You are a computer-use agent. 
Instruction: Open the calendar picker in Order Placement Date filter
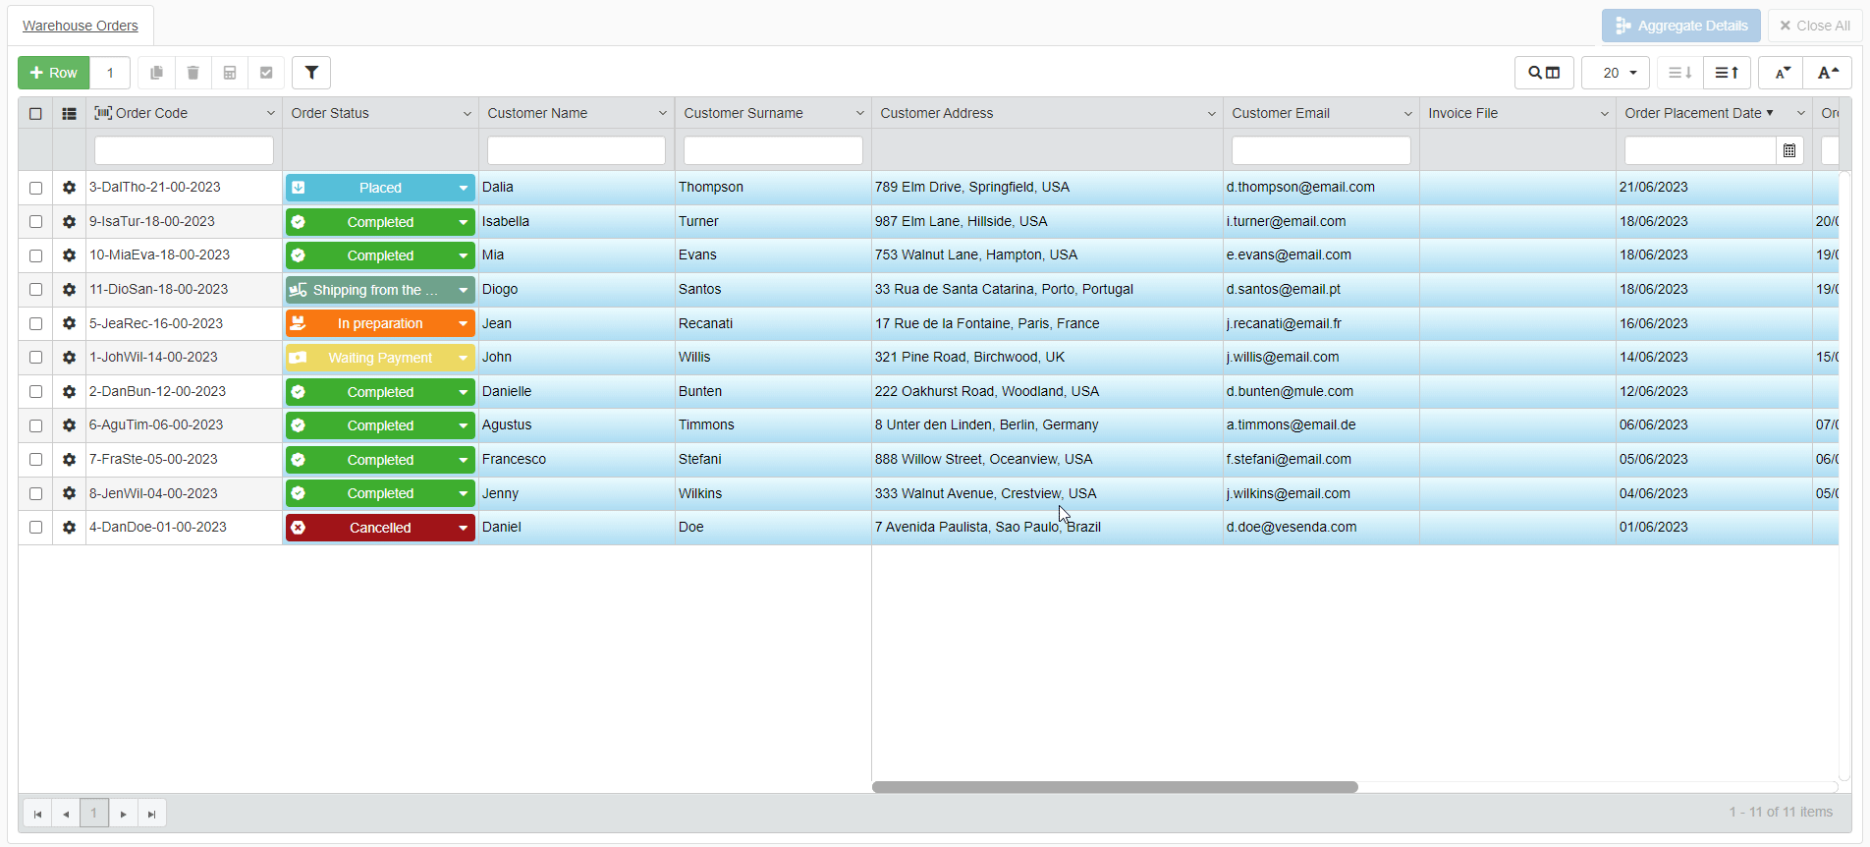(1789, 150)
